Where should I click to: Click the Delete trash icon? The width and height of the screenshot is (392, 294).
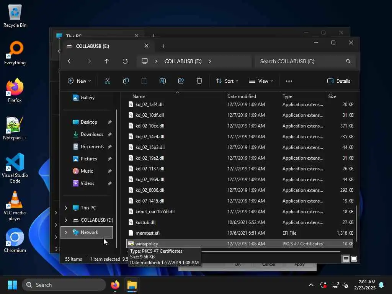pyautogui.click(x=199, y=81)
